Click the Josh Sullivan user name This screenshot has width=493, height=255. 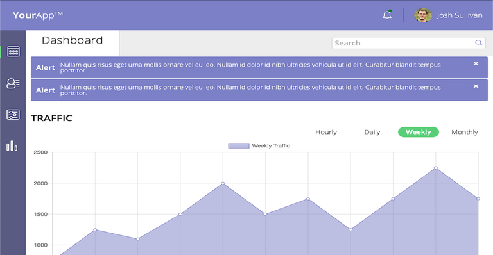coord(460,15)
